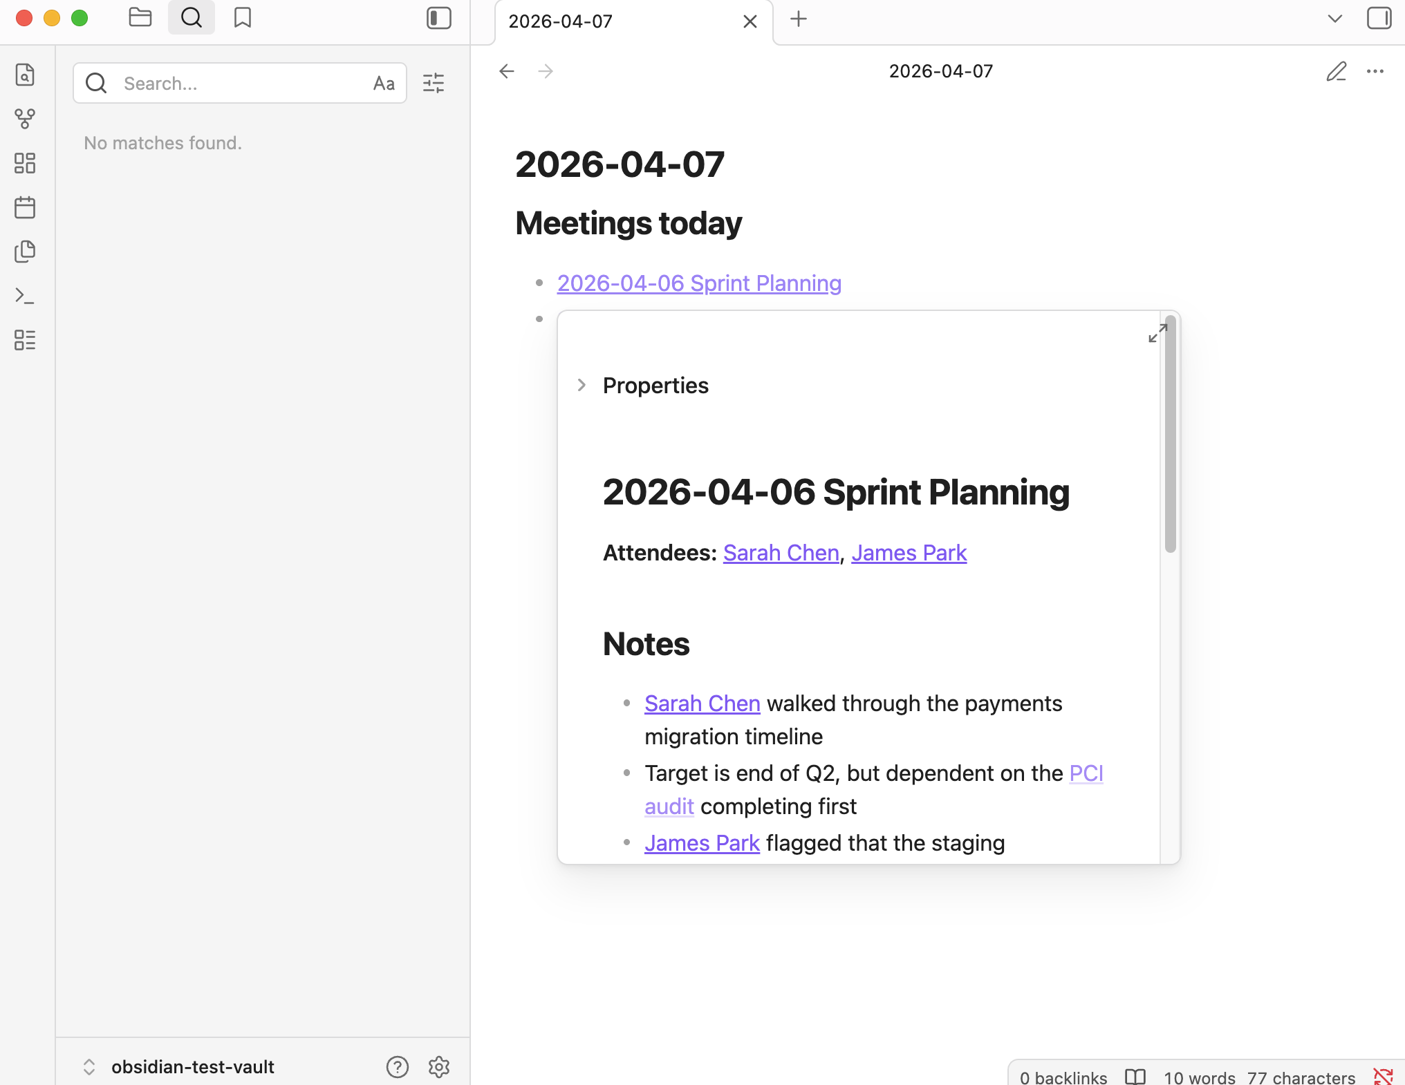This screenshot has width=1405, height=1085.
Task: Switch to editing mode with pencil icon
Action: click(x=1337, y=72)
